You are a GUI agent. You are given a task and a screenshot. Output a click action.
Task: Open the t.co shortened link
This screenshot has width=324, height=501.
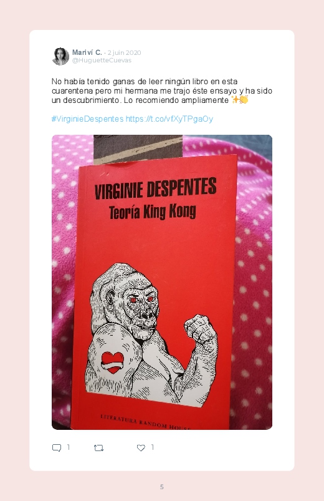coord(169,119)
